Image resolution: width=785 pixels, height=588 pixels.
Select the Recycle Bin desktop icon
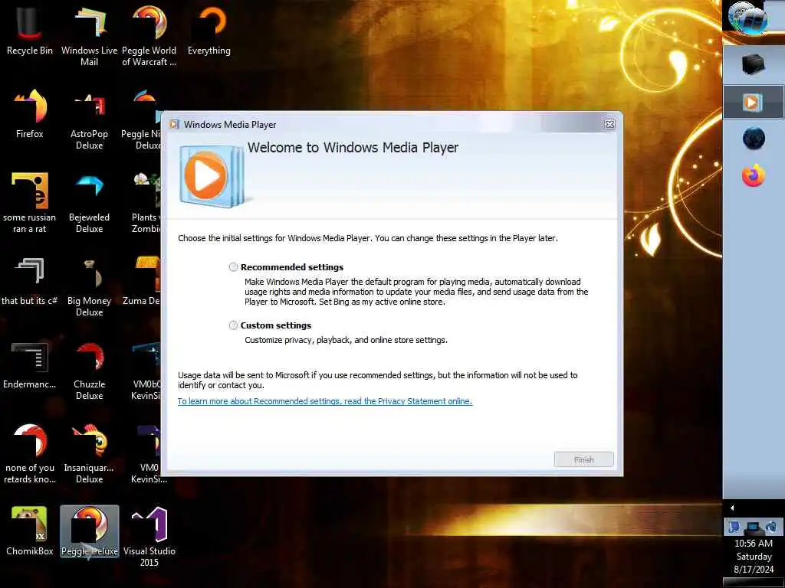[x=30, y=31]
